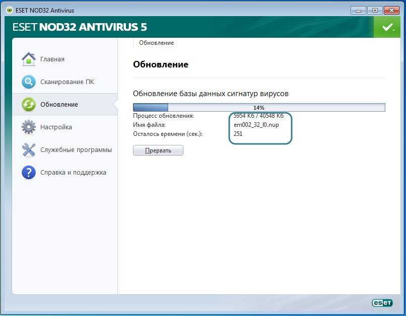Screen dimensions: 406x316
Task: Open the Сканирование ПК section
Action: pos(65,82)
